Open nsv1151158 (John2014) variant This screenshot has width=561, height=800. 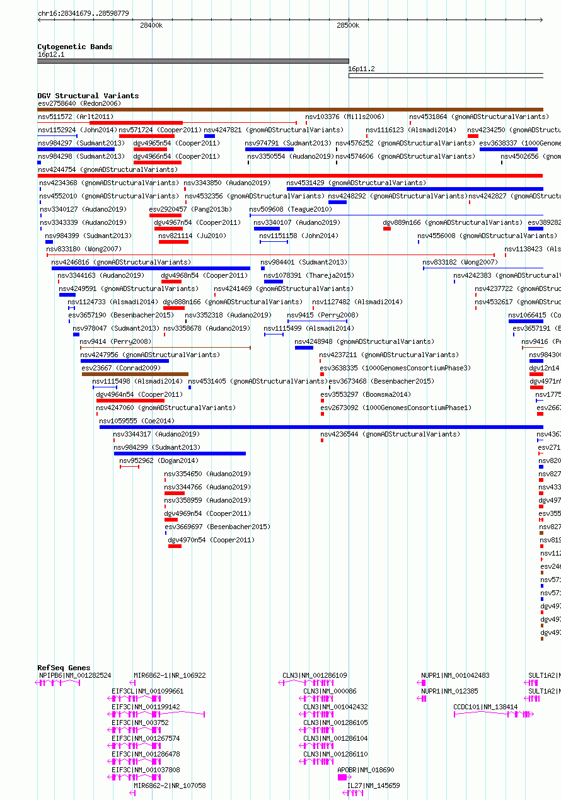pyautogui.click(x=298, y=236)
